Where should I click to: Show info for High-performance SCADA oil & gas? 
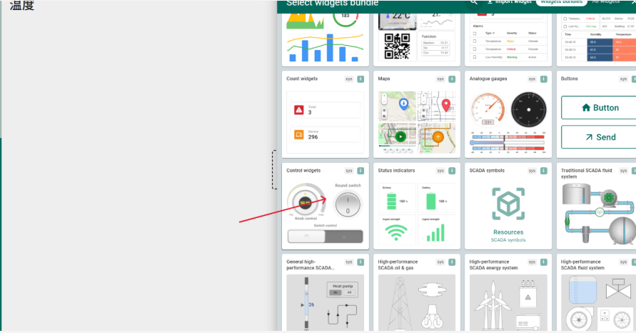[452, 262]
